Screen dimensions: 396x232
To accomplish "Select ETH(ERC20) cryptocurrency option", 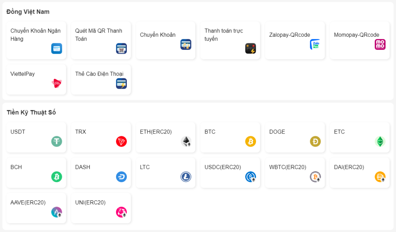I will click(166, 137).
